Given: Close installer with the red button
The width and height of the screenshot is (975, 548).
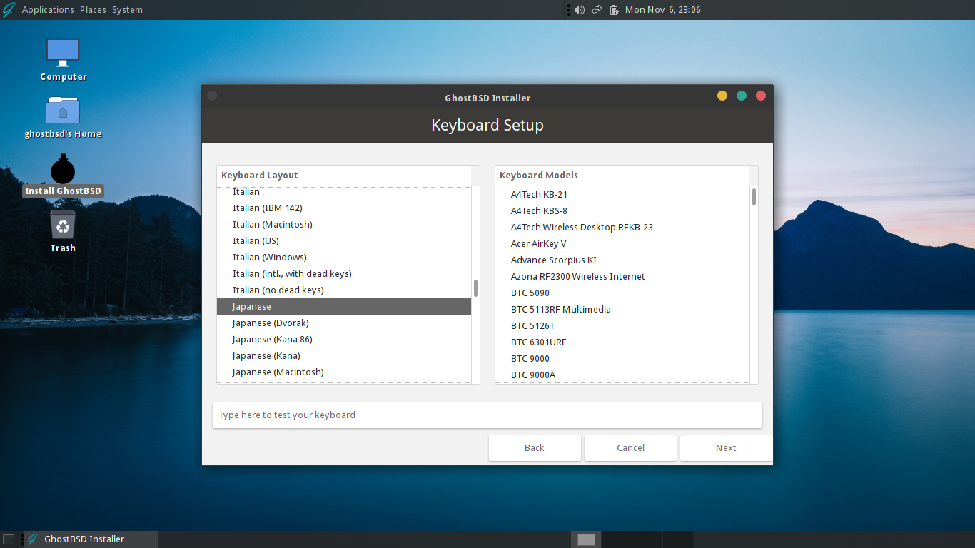Looking at the screenshot, I should point(761,96).
